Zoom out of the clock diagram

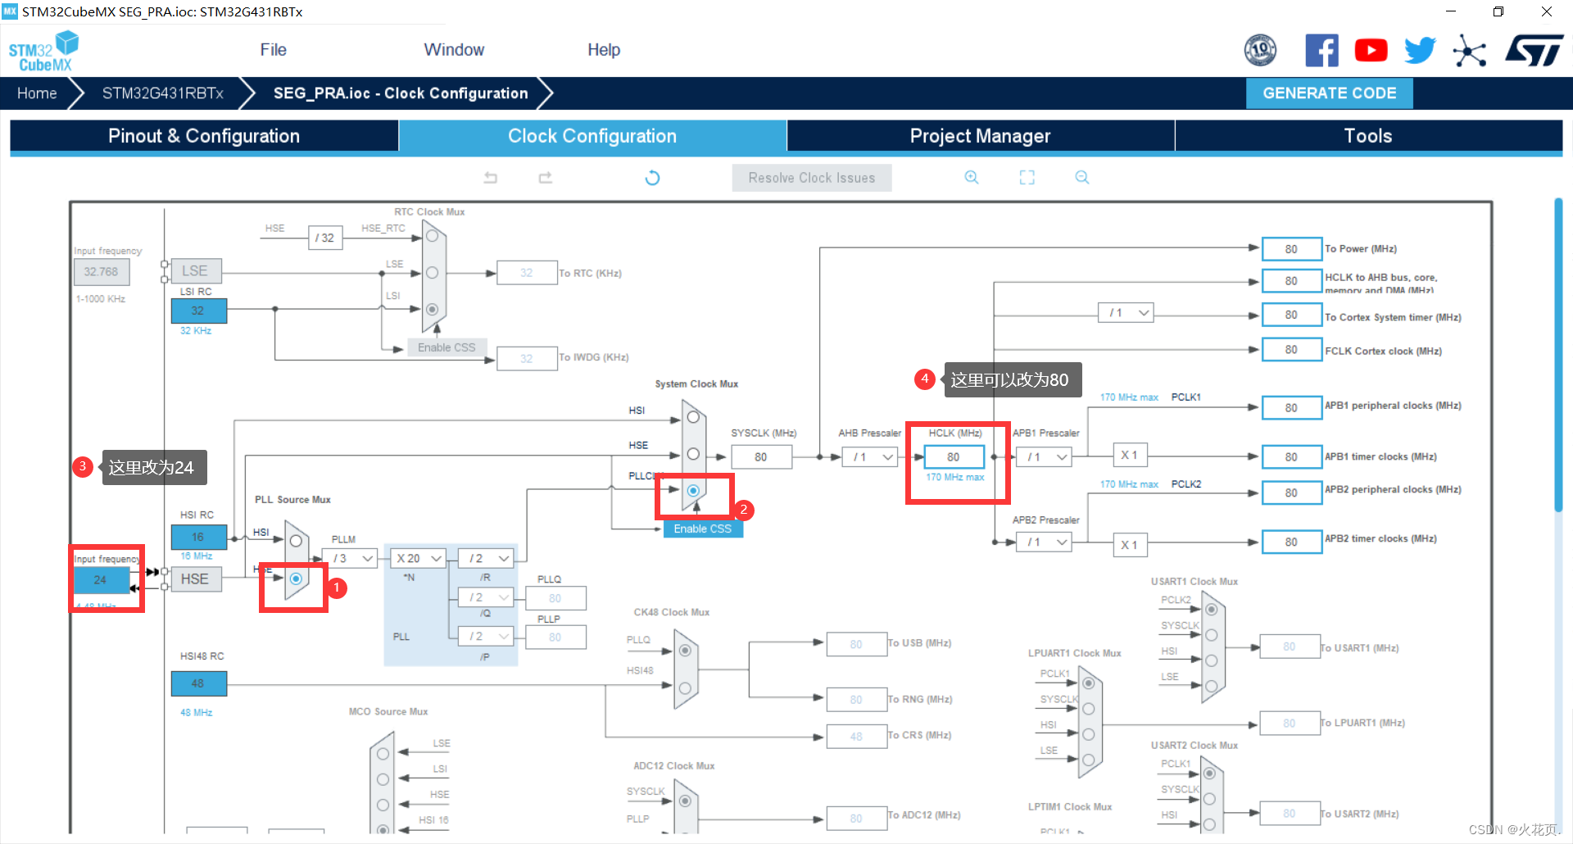(x=1082, y=178)
